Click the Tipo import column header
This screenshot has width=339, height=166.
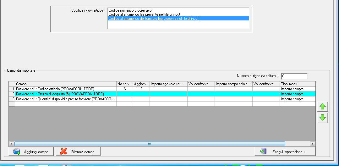coord(298,84)
